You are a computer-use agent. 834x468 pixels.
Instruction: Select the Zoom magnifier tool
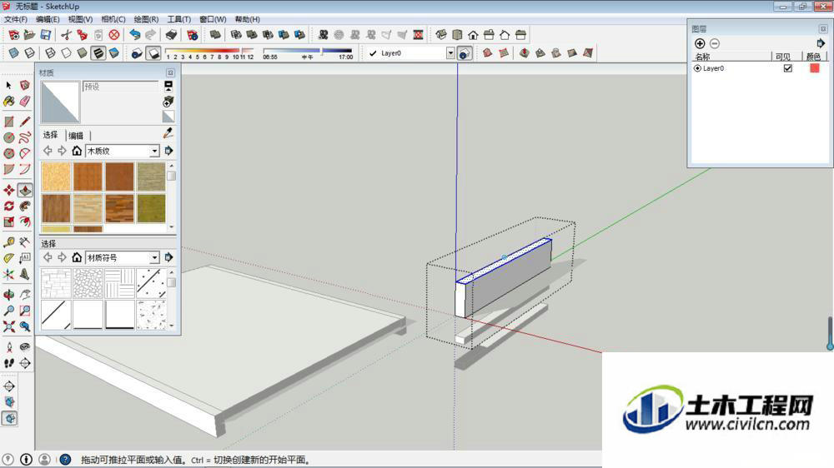pos(8,311)
